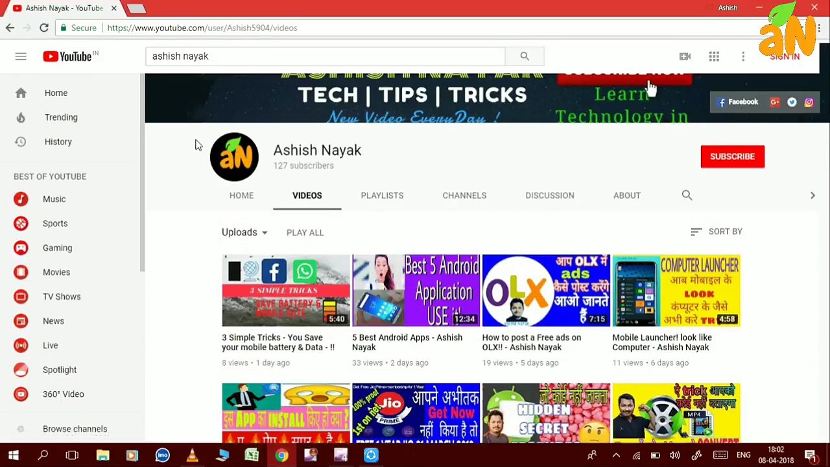Open 5 Best Android Apps video title
The image size is (830, 467).
(407, 342)
